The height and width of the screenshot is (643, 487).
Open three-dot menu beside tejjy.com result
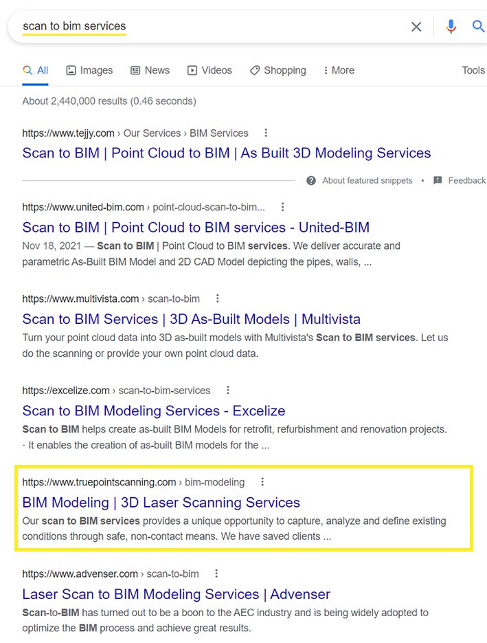[266, 133]
